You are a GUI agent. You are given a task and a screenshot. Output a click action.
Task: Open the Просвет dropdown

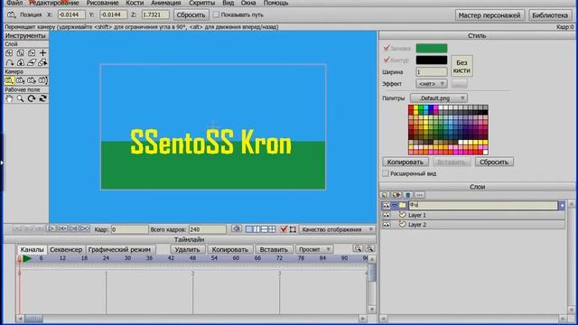point(314,249)
